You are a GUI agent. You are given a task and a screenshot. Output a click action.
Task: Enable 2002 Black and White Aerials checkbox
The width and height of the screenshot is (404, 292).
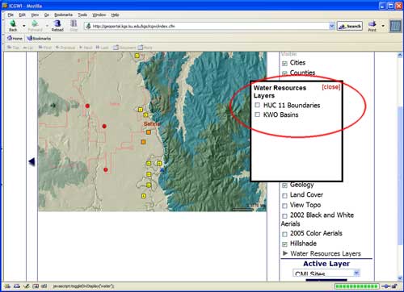coord(284,216)
